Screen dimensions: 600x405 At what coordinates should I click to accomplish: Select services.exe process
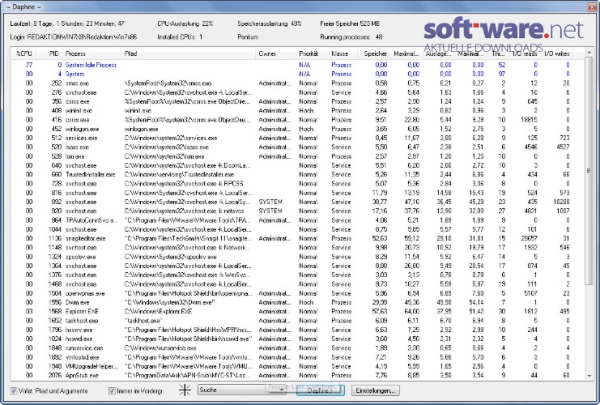[293, 138]
